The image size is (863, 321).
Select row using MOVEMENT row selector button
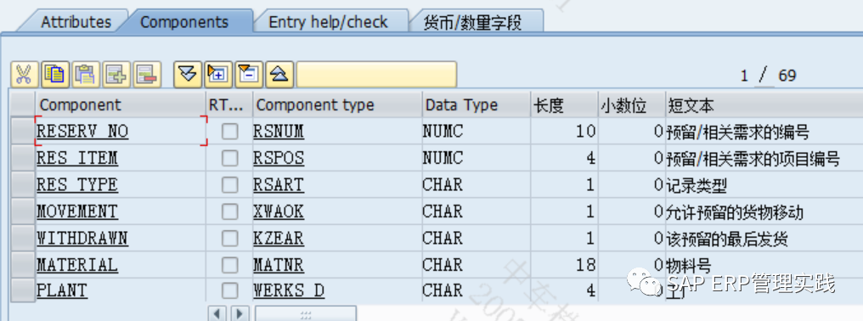click(23, 211)
